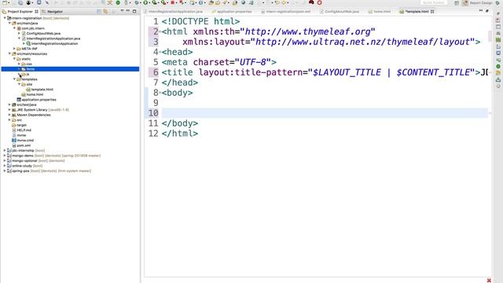Collapse the com.jdc.intern package
503x283 pixels.
14,28
